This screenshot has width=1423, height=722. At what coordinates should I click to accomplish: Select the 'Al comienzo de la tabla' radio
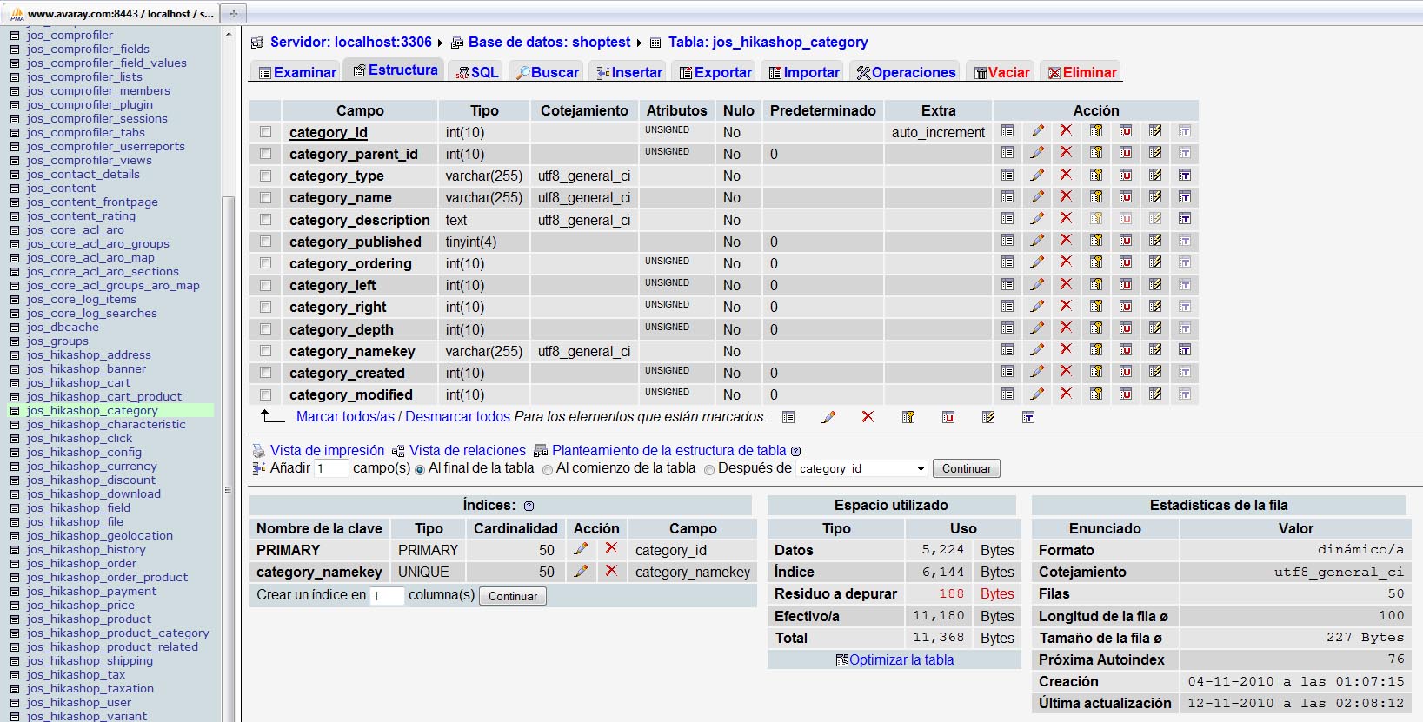point(548,469)
